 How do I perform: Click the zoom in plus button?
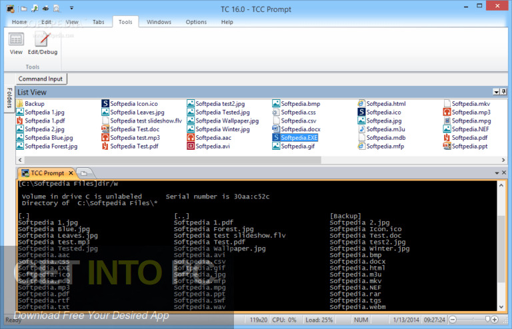[495, 320]
